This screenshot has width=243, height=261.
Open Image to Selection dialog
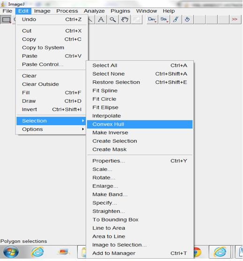click(x=140, y=245)
